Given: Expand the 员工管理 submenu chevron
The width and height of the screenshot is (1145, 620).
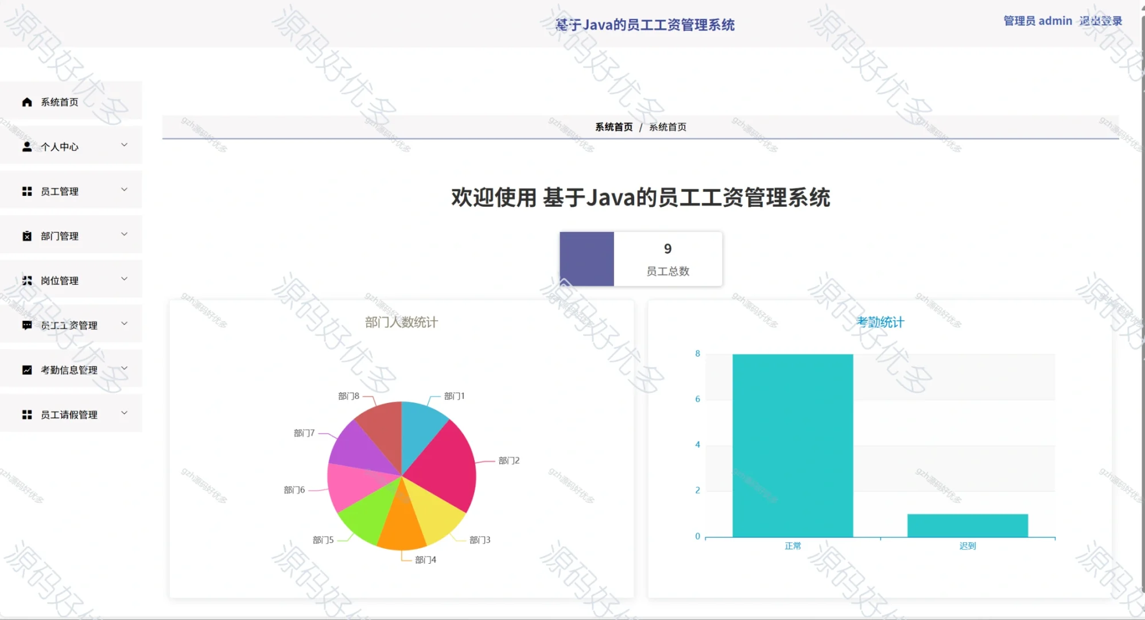Looking at the screenshot, I should 123,189.
